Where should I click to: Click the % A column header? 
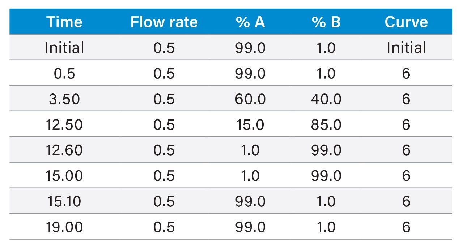[x=250, y=22]
